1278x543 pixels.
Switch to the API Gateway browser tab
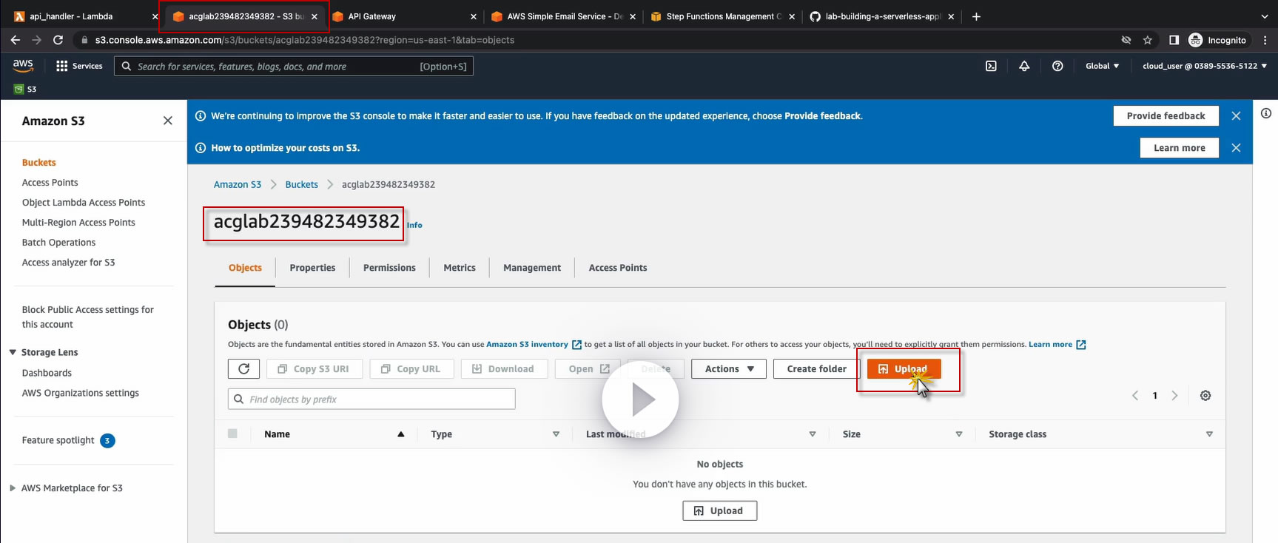click(x=404, y=16)
